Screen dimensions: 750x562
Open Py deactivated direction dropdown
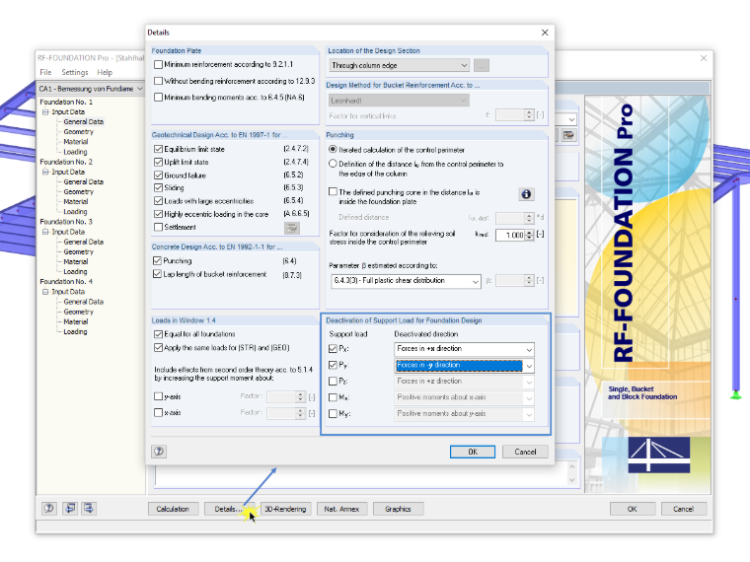(x=464, y=366)
